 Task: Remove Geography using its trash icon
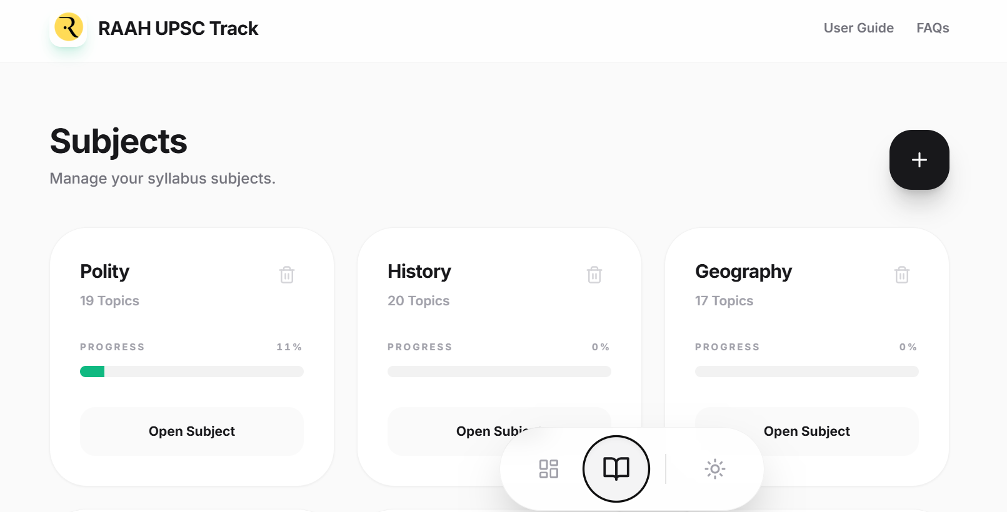902,275
